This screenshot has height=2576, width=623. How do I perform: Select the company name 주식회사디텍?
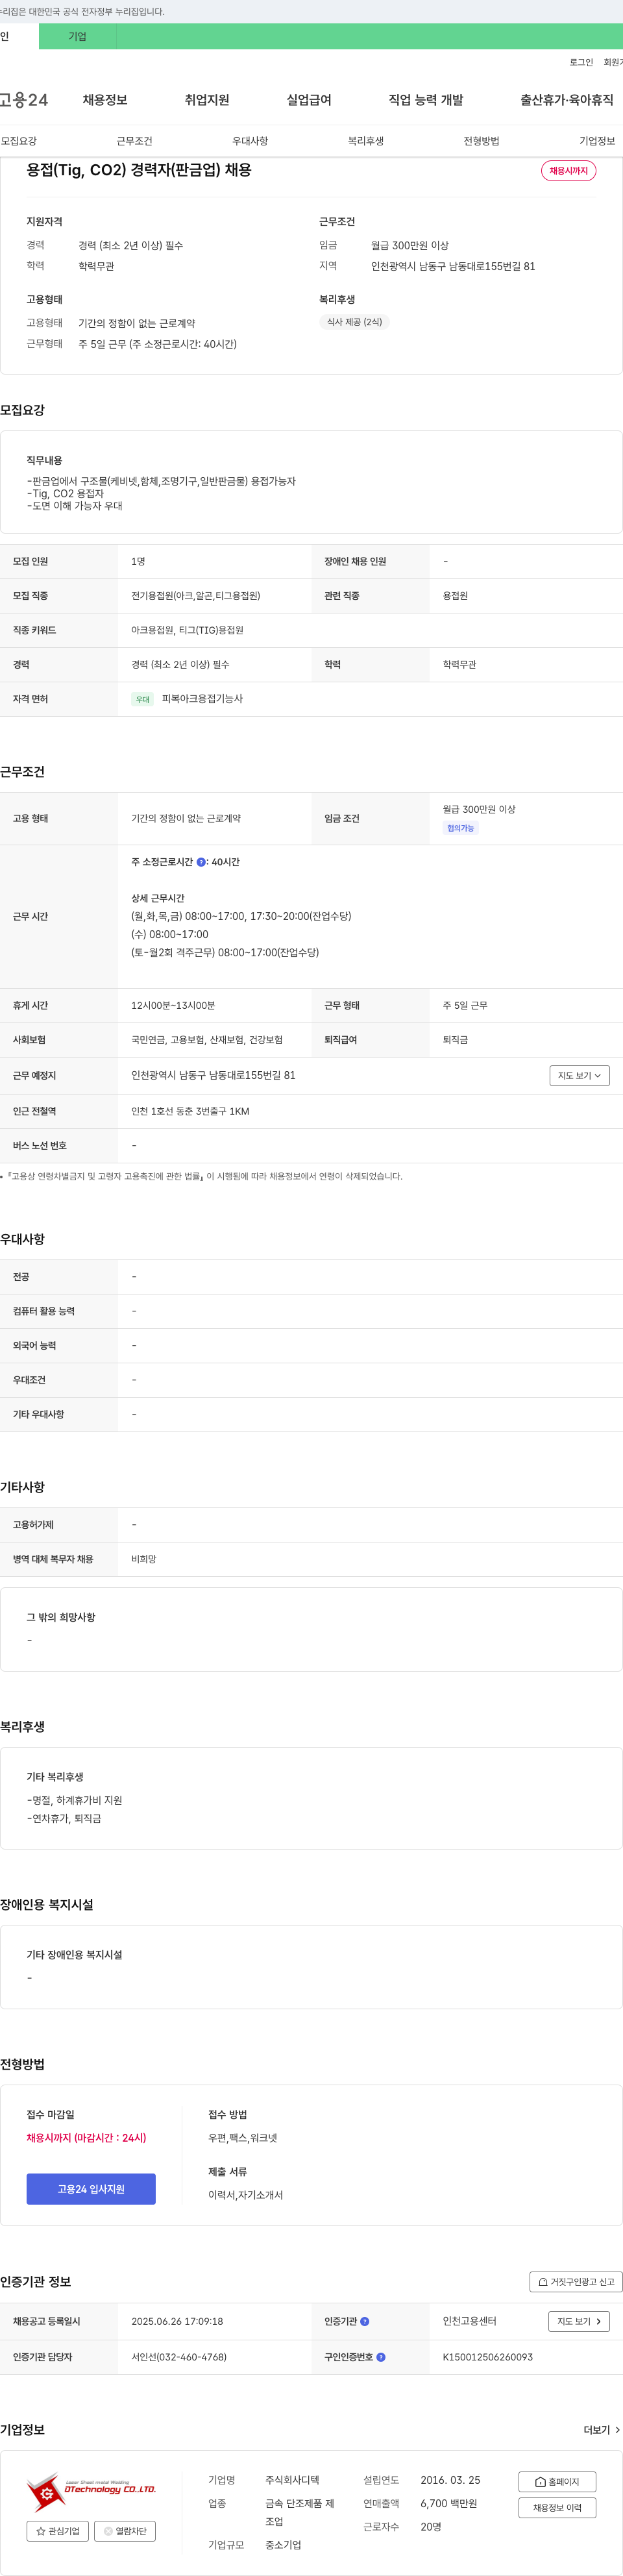click(292, 2480)
